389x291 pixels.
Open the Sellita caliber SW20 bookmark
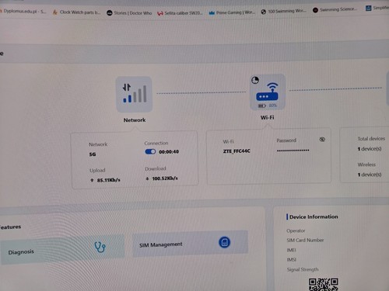[x=180, y=13]
